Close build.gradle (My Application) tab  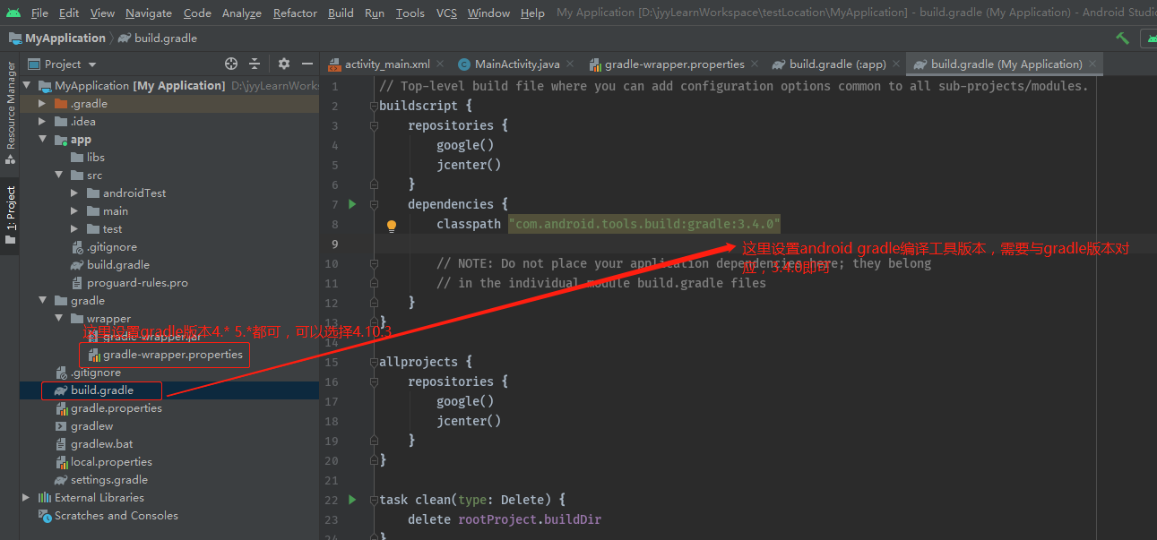click(x=1092, y=64)
